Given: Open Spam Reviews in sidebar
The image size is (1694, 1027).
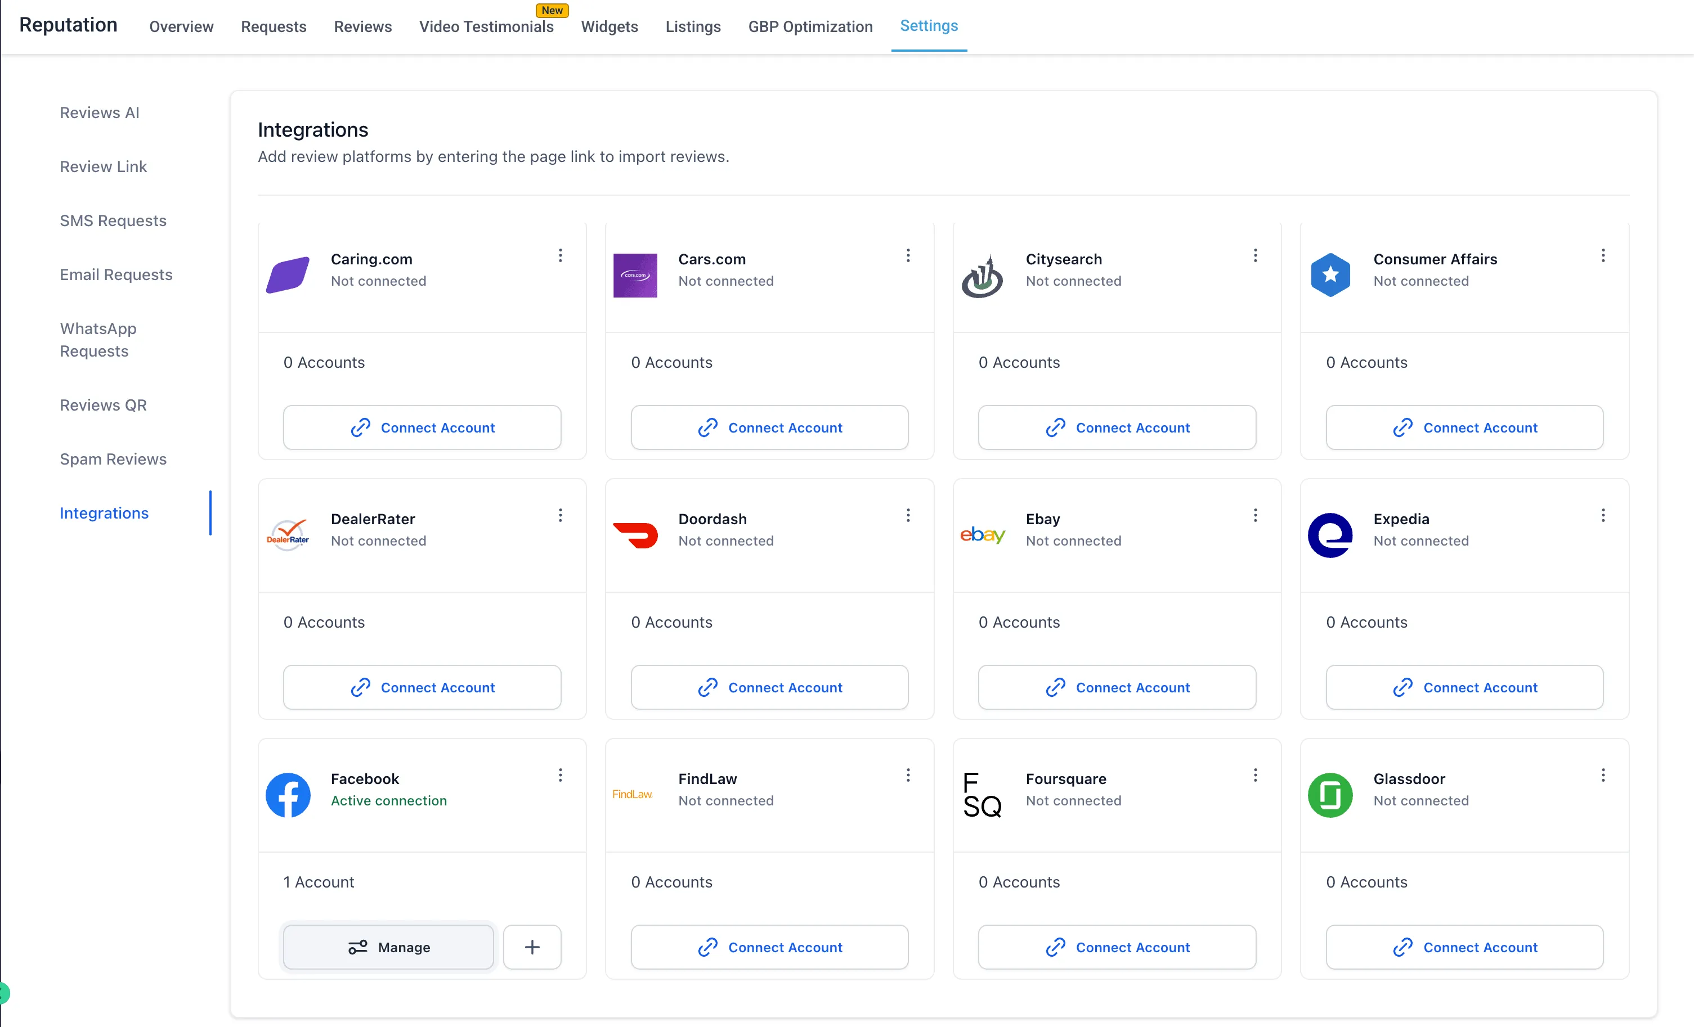Looking at the screenshot, I should pos(113,459).
